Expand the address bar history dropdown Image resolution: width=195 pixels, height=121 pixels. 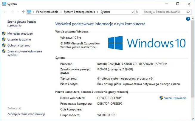pyautogui.click(x=133, y=12)
